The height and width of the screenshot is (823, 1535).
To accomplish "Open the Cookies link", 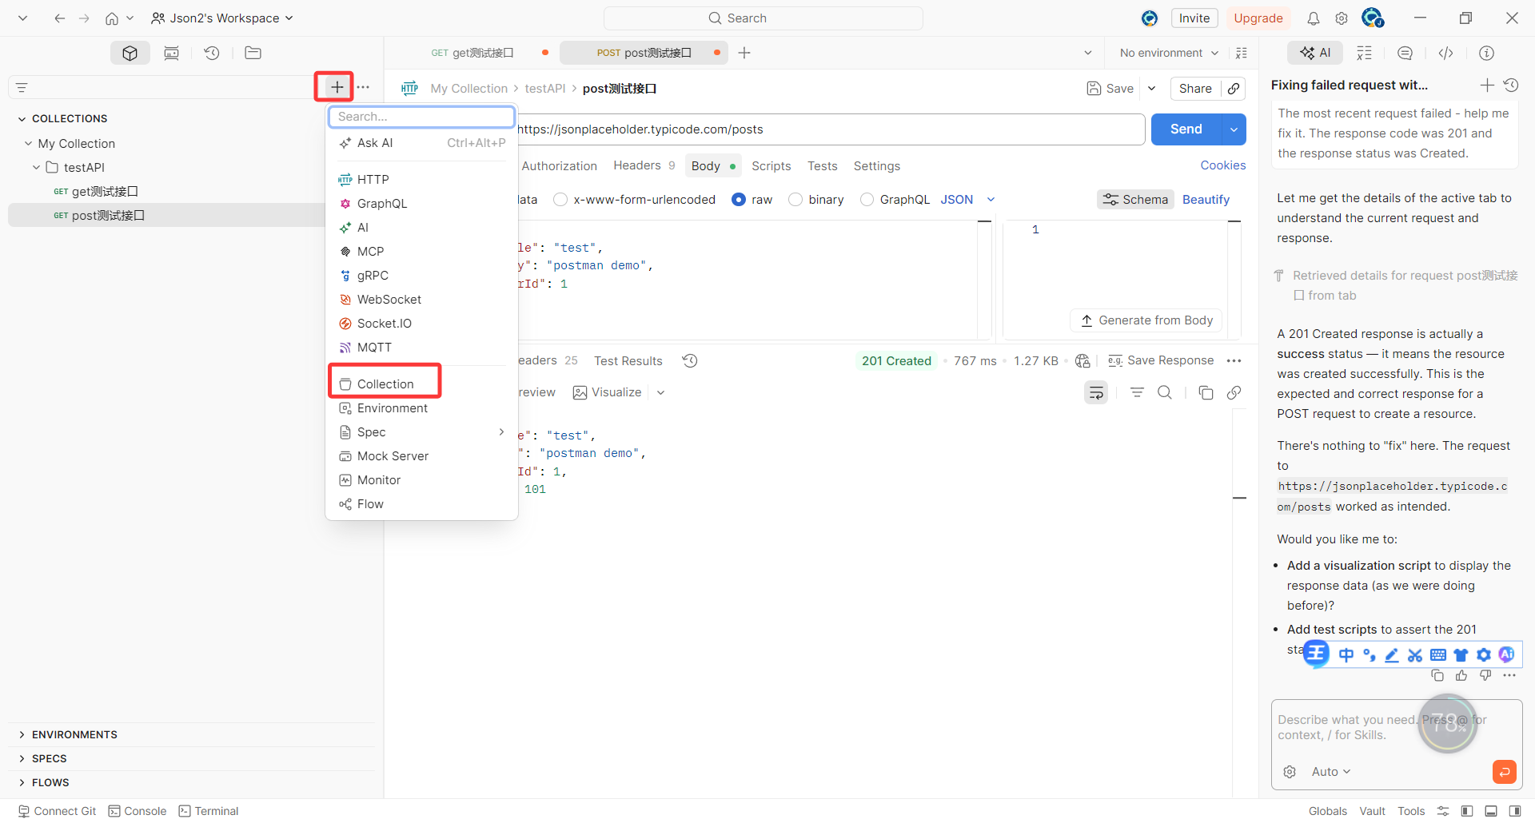I will click(1222, 165).
